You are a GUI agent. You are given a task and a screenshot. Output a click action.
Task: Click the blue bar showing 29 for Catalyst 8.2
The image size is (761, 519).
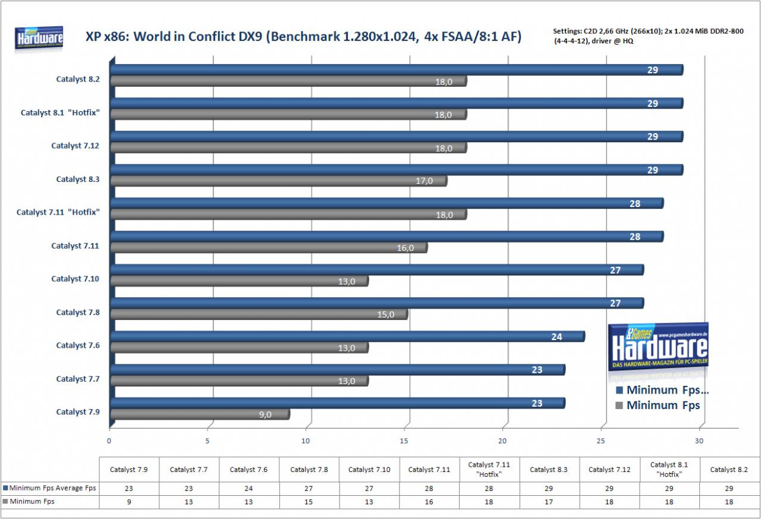point(396,70)
